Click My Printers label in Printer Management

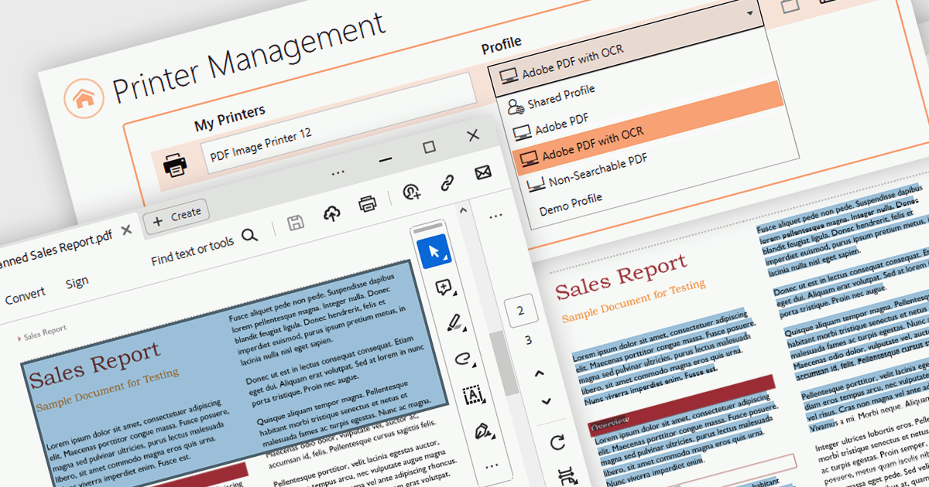point(229,117)
